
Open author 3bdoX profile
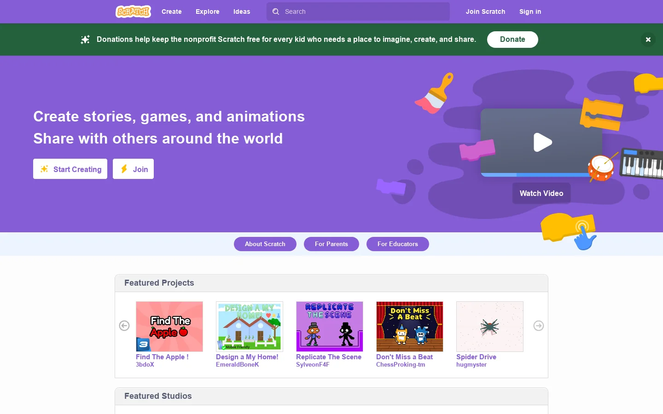point(145,365)
